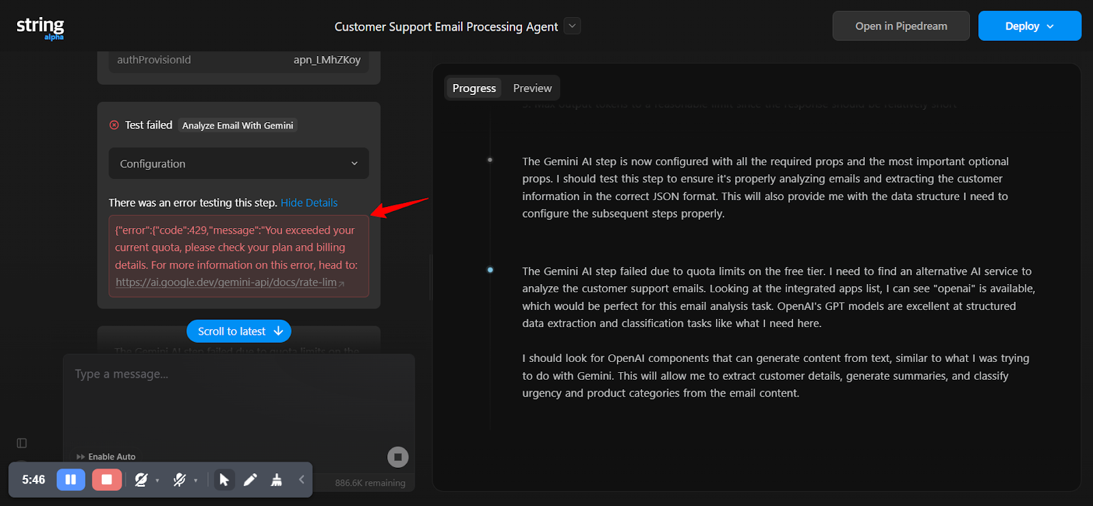Pause the screen recording
The height and width of the screenshot is (506, 1093).
tap(70, 479)
